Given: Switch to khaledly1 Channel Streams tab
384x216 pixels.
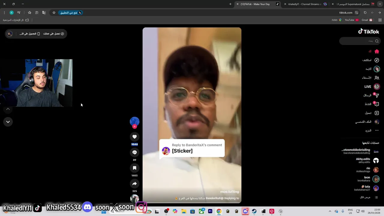Looking at the screenshot, I should 306,4.
